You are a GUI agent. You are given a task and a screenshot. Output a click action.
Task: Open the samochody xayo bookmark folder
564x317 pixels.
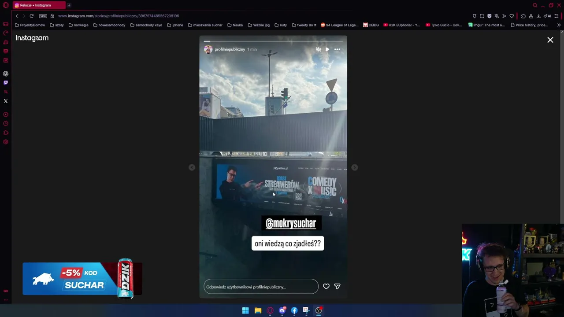[146, 25]
